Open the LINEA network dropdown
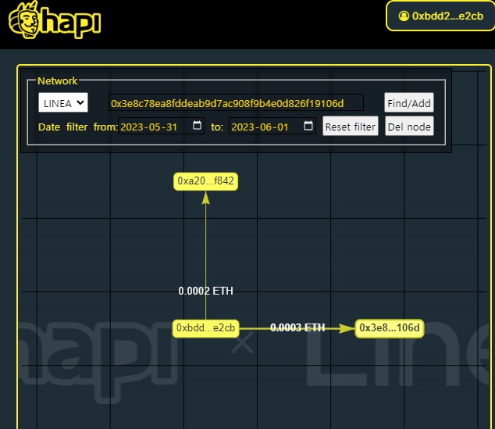Viewport: 495px width, 429px height. click(63, 102)
